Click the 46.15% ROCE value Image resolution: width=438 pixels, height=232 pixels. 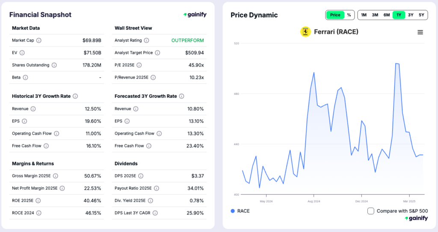[93, 213]
